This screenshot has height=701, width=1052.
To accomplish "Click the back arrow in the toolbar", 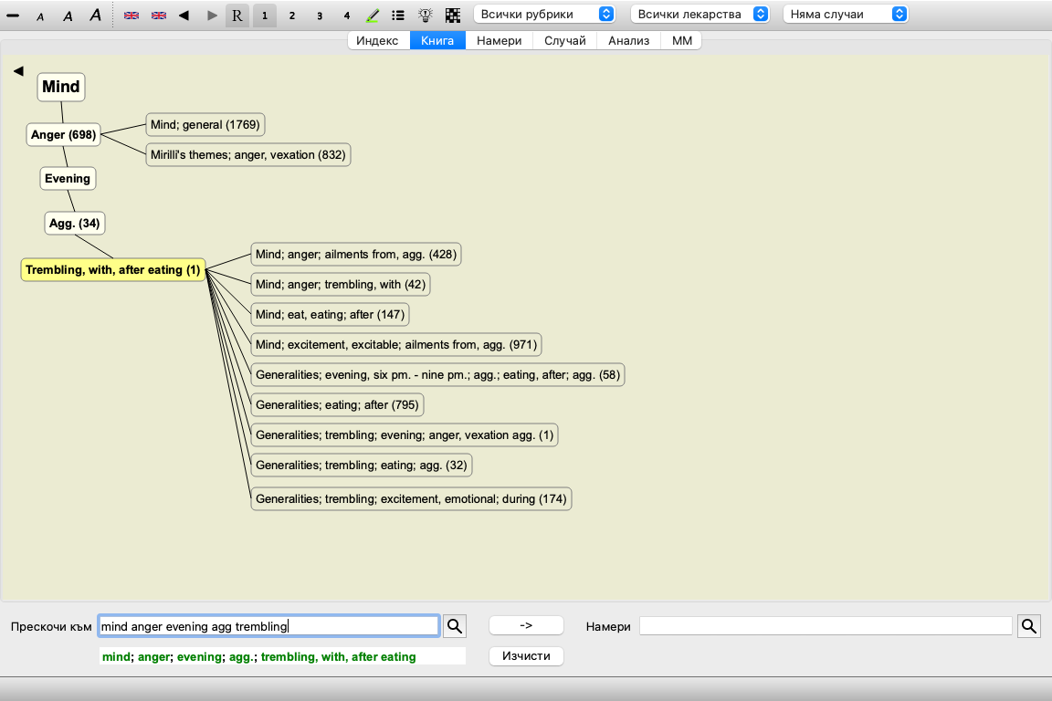I will coord(184,16).
